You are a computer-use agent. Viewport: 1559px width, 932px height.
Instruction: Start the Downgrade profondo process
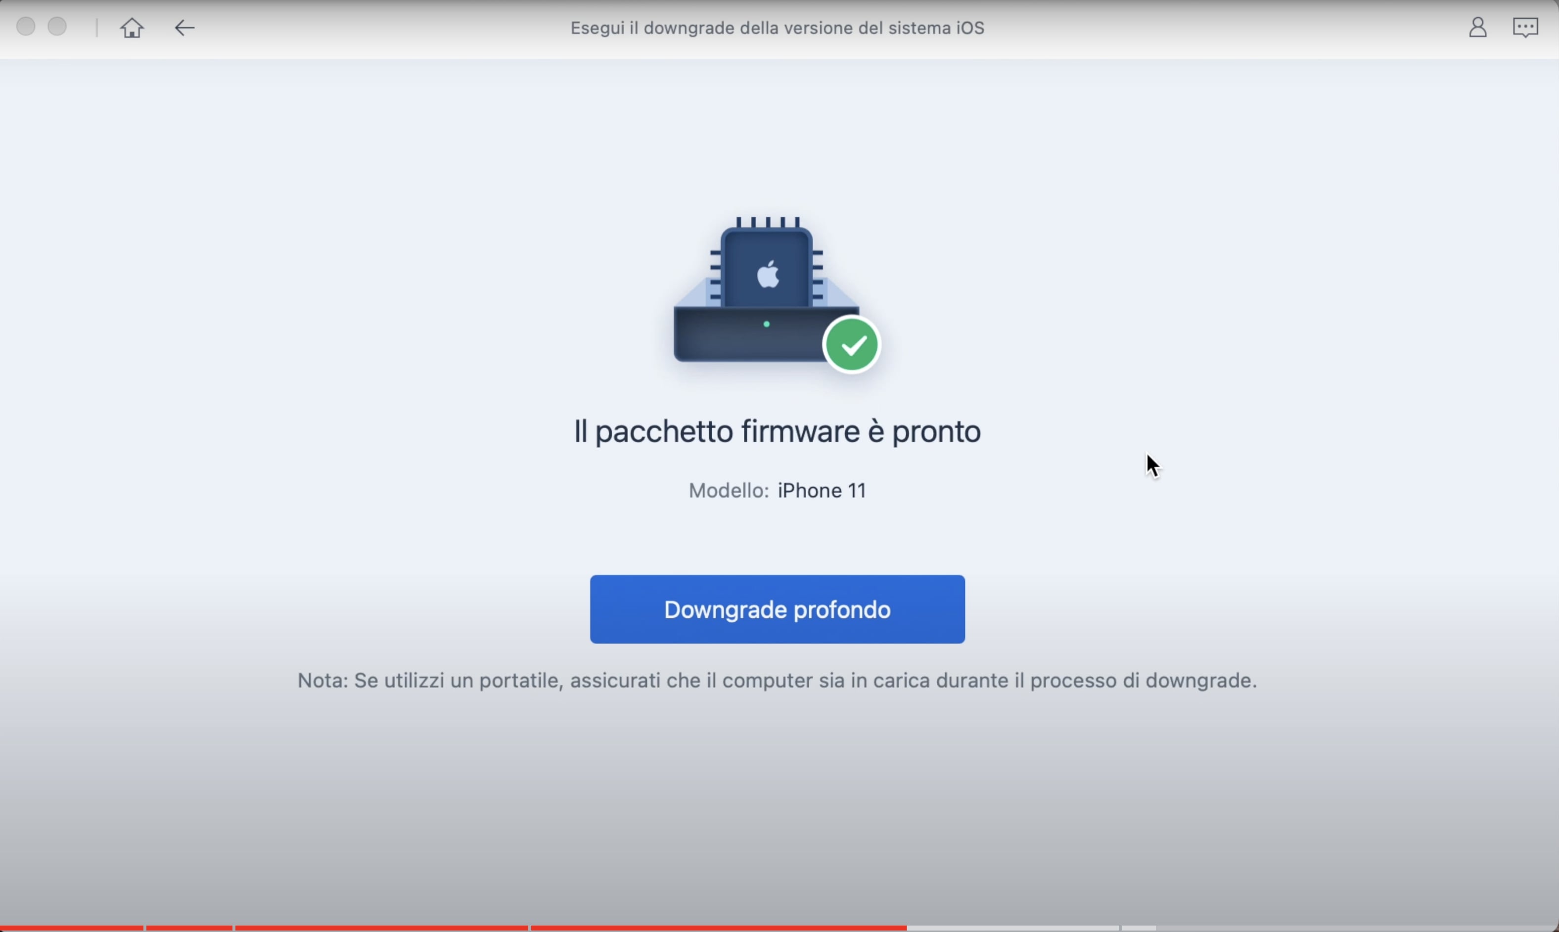click(x=777, y=609)
